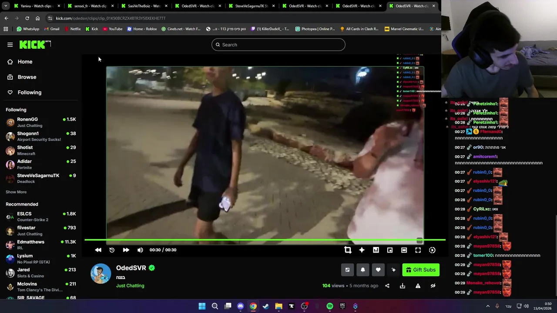Image resolution: width=557 pixels, height=313 pixels.
Task: Click the OdedSVR avatar picture
Action: coord(101,273)
